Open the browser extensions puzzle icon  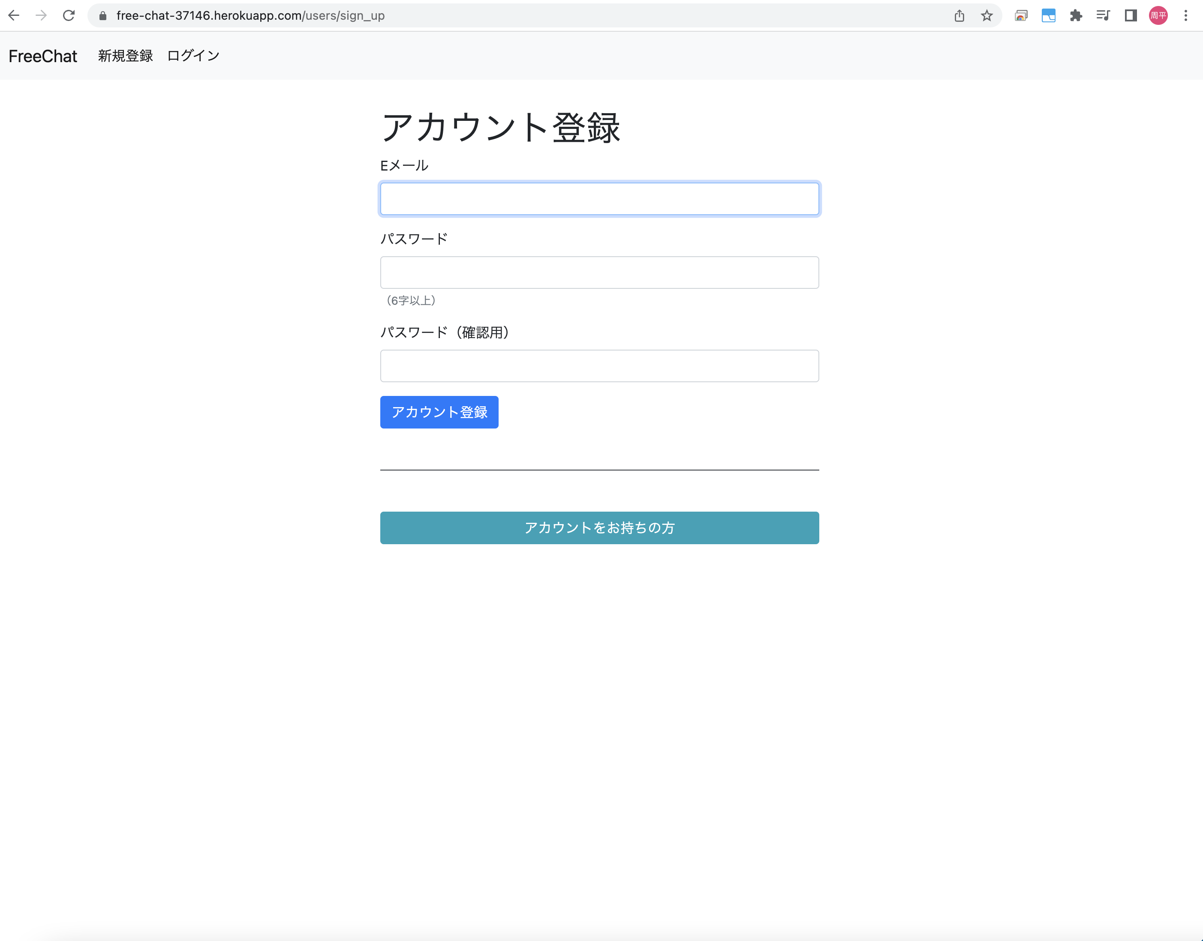coord(1076,15)
